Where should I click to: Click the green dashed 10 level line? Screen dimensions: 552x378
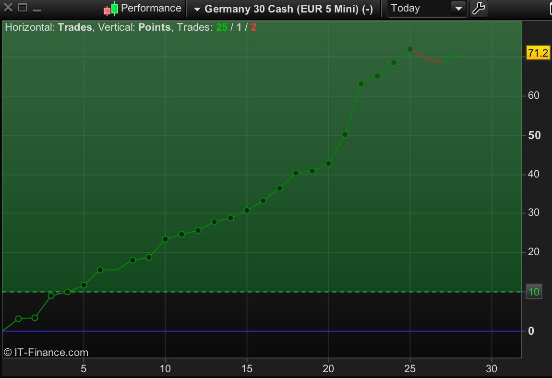(262, 292)
